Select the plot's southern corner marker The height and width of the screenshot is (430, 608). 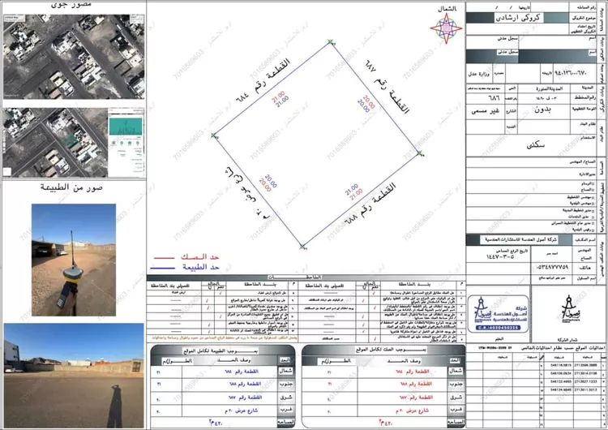point(302,247)
